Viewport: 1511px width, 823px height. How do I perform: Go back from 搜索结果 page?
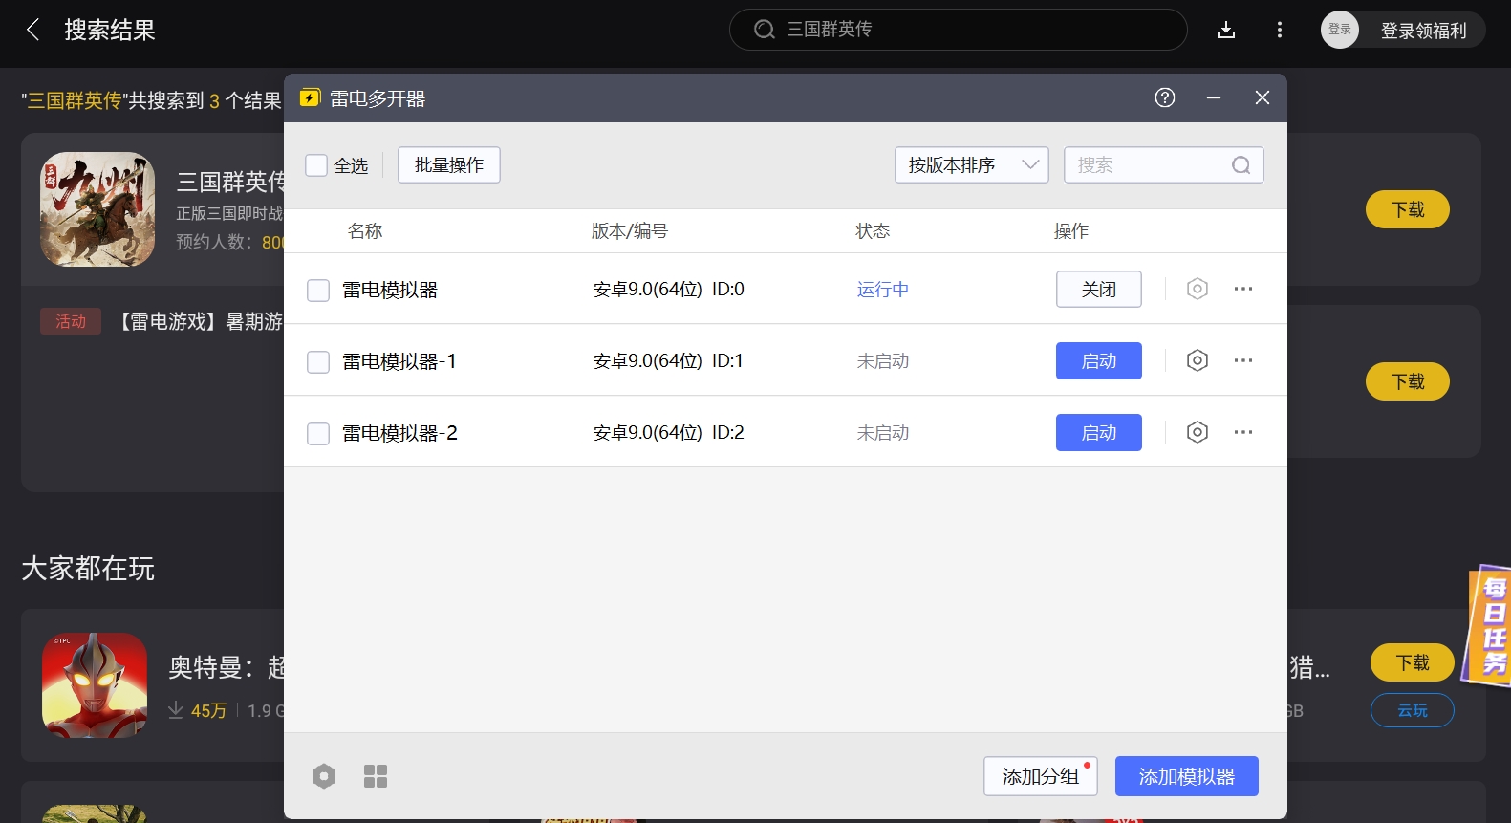click(33, 30)
